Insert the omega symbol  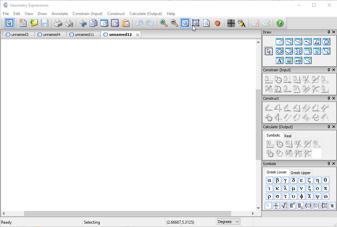(x=325, y=196)
